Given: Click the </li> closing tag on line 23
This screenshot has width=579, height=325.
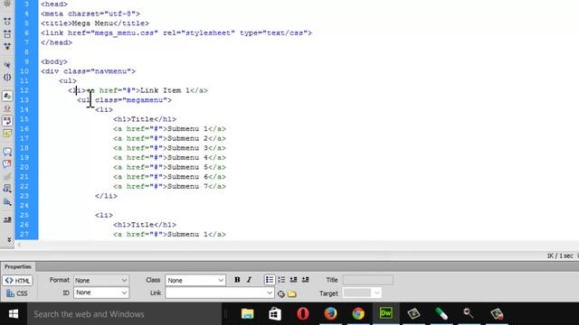Looking at the screenshot, I should (107, 196).
